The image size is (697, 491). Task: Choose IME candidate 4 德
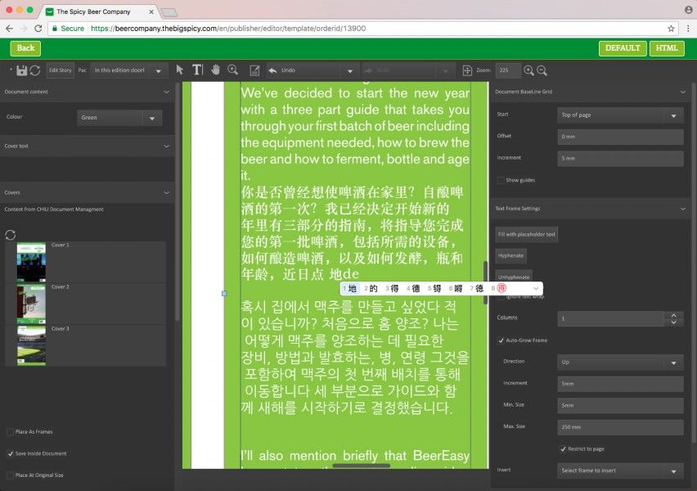(413, 289)
